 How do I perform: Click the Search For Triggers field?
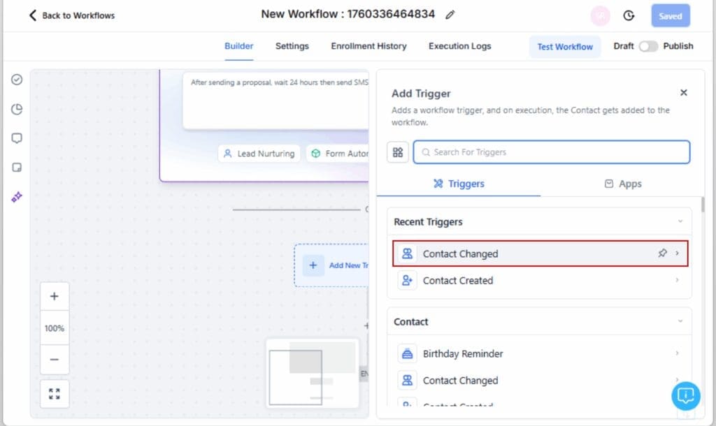click(551, 152)
